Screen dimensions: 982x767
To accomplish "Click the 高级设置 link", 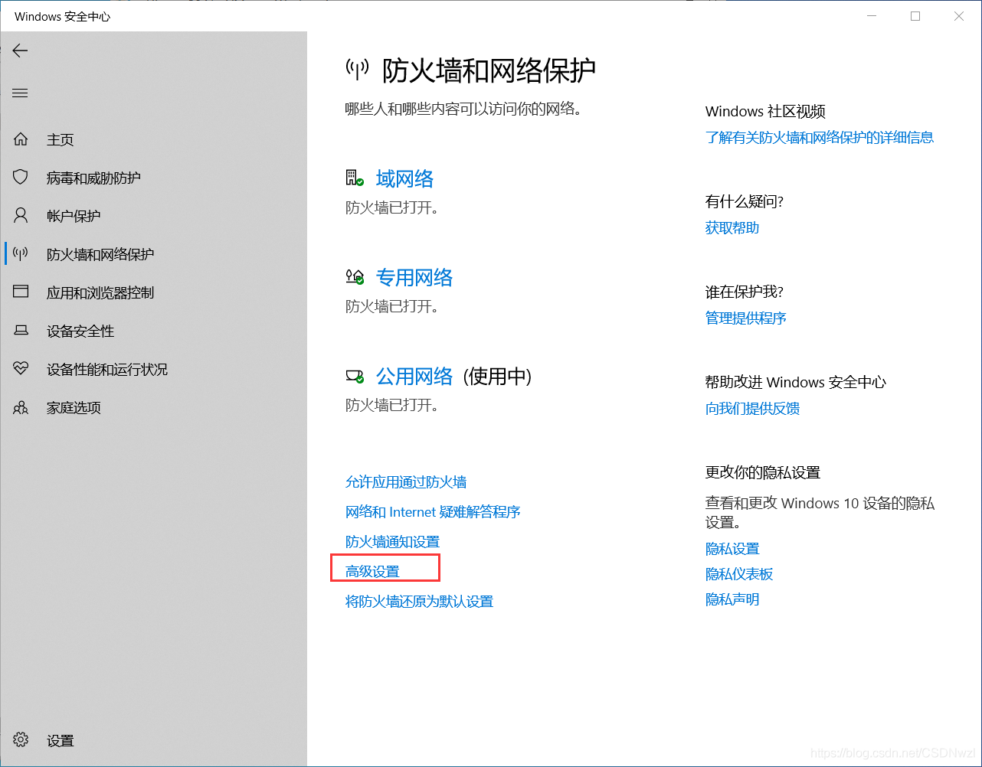I will click(372, 572).
